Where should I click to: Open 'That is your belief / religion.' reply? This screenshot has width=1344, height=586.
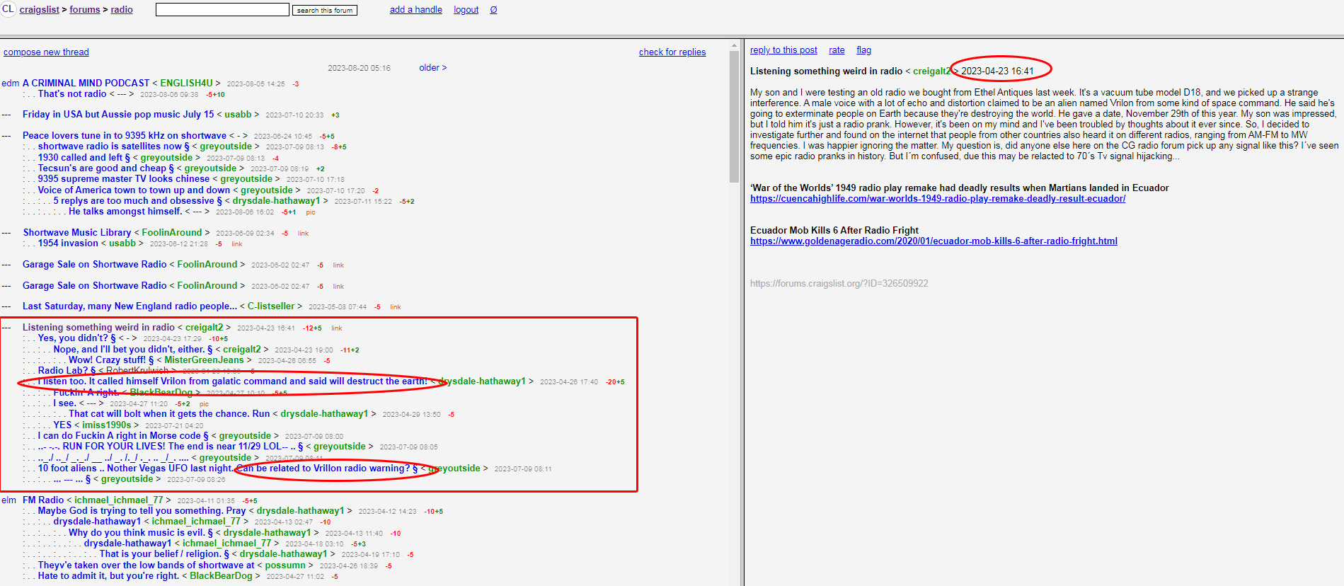pyautogui.click(x=164, y=554)
